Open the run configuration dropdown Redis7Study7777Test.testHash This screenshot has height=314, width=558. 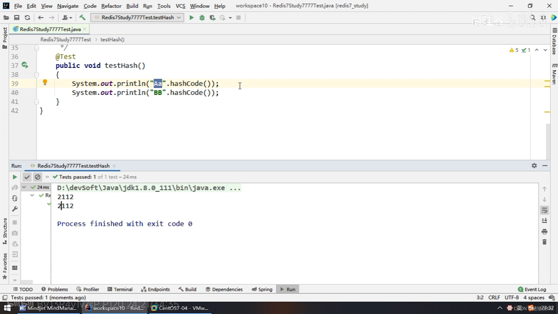point(137,18)
